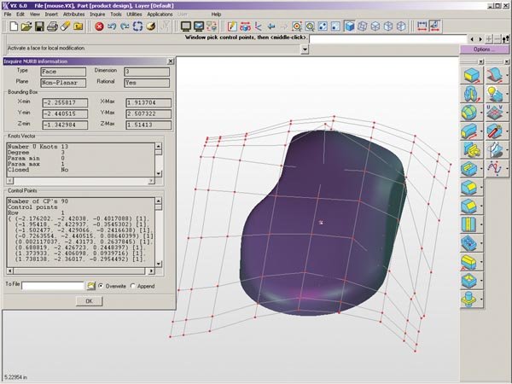Expand flyout arrow beside shell tool
The width and height of the screenshot is (512, 384).
481,281
